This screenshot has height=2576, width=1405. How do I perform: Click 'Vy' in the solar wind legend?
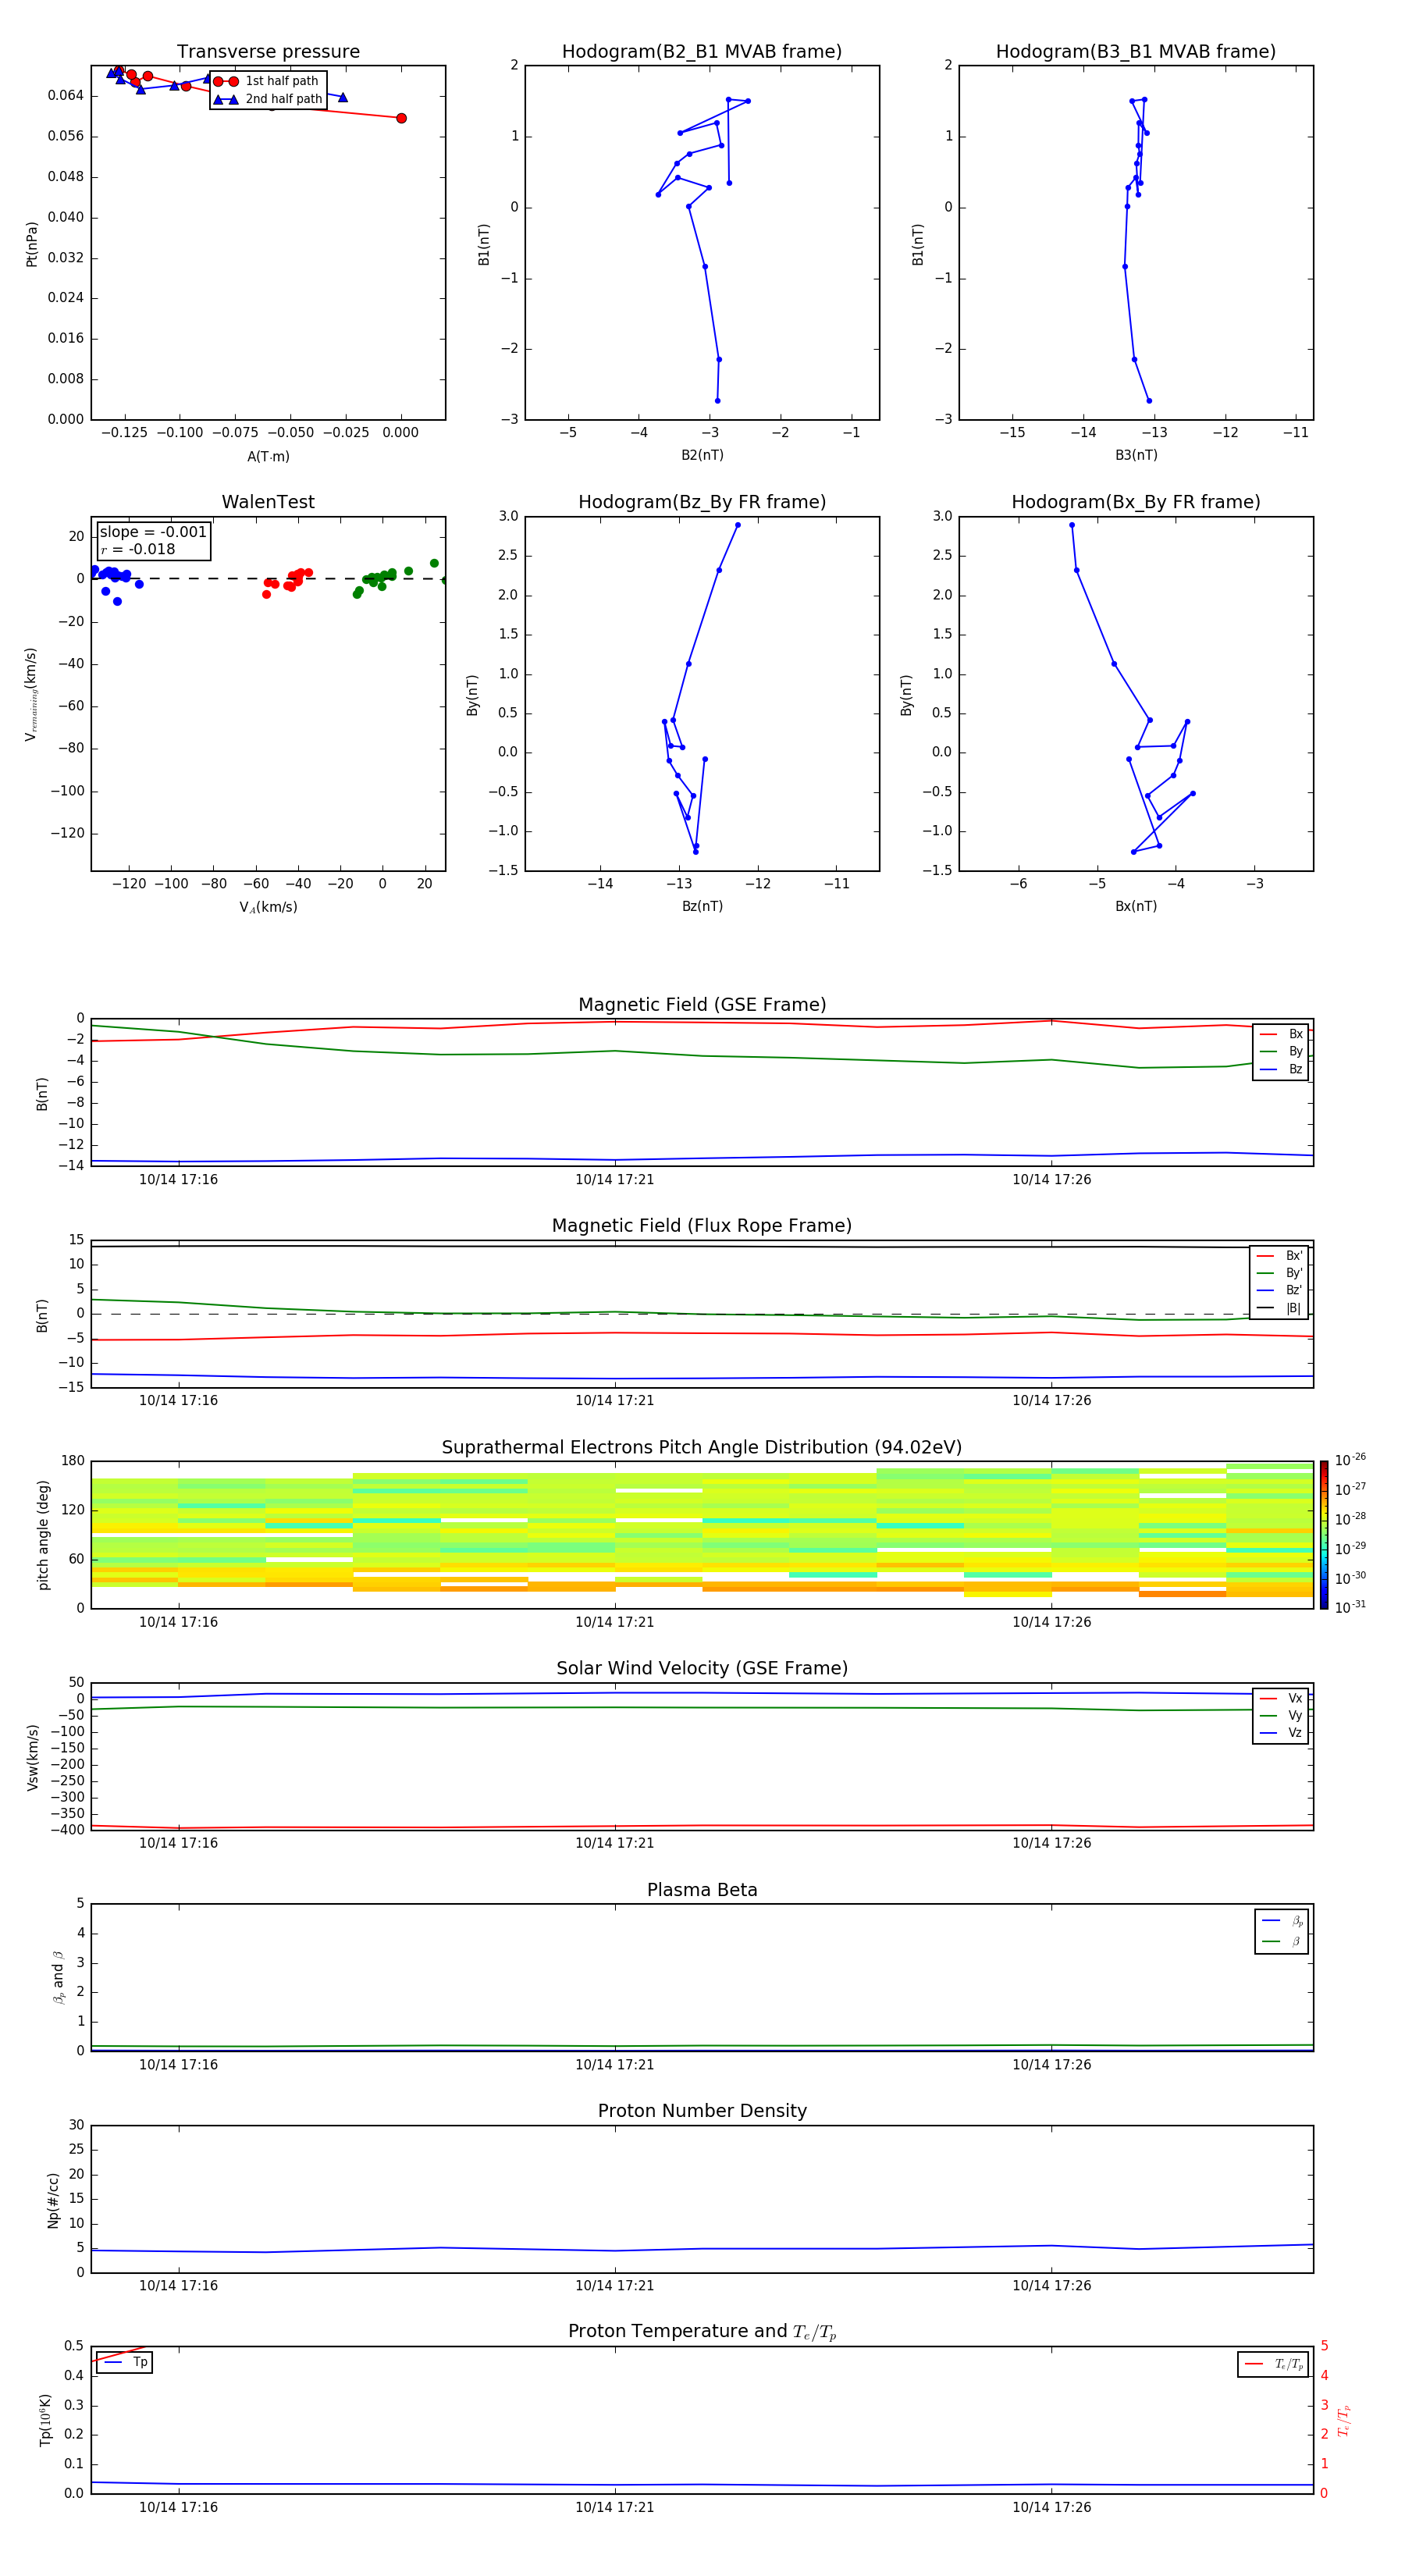1282,1715
